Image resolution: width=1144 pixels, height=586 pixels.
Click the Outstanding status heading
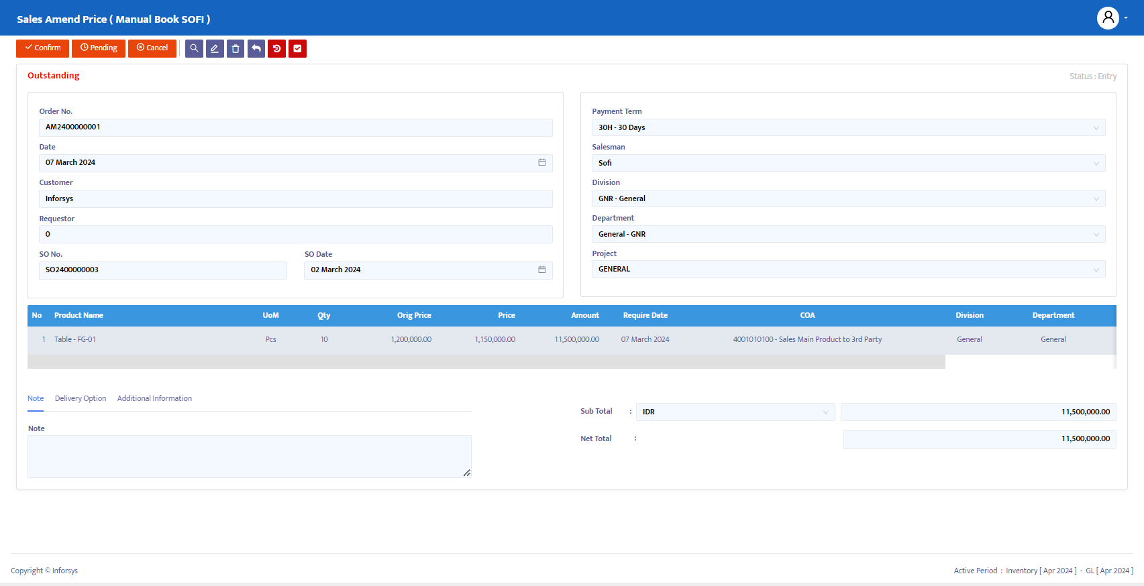54,76
